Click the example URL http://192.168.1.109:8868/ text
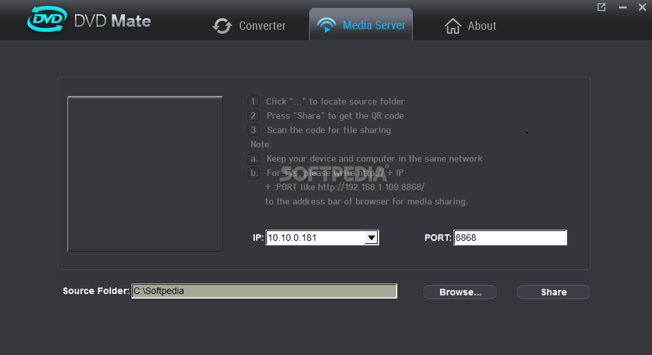Image resolution: width=652 pixels, height=355 pixels. tap(371, 188)
